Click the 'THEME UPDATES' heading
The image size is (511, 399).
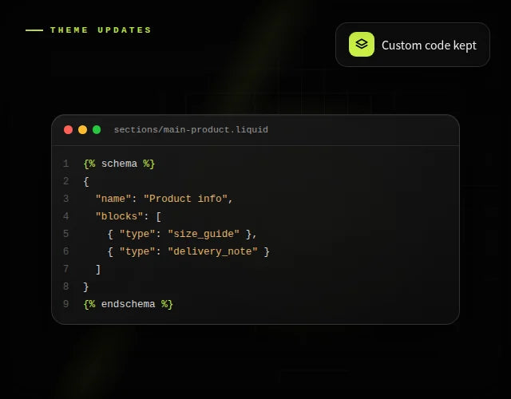(101, 30)
